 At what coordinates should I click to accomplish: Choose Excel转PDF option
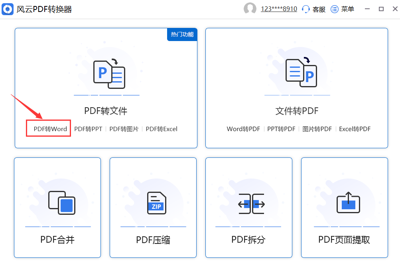point(355,129)
